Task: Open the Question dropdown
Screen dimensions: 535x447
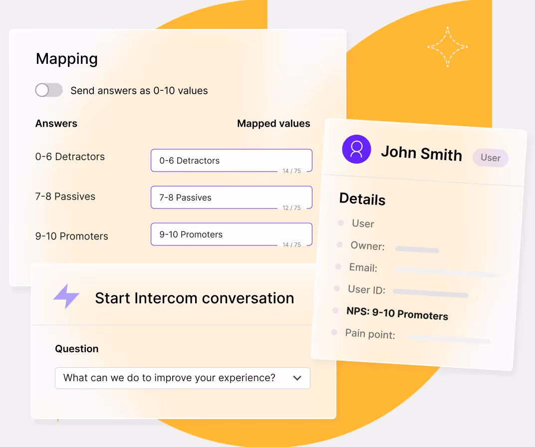Action: tap(183, 378)
